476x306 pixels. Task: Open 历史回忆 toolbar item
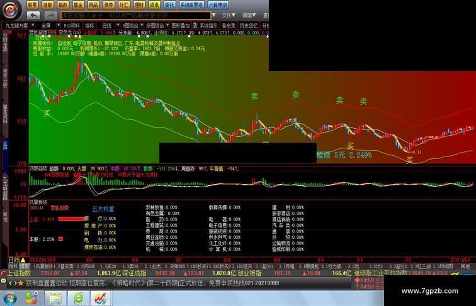coord(248,26)
